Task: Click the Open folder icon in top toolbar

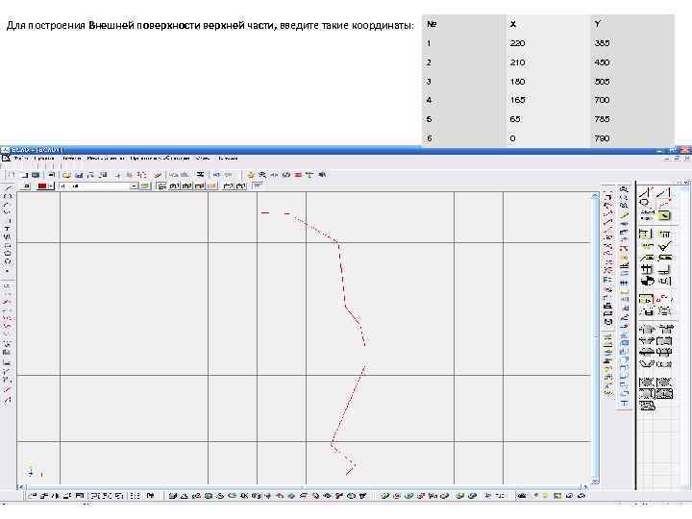Action: (x=66, y=175)
